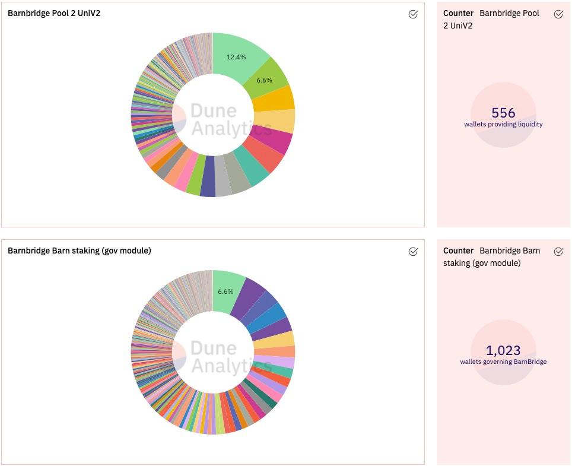Click verified check icon on Pool 2 counter card

[558, 14]
